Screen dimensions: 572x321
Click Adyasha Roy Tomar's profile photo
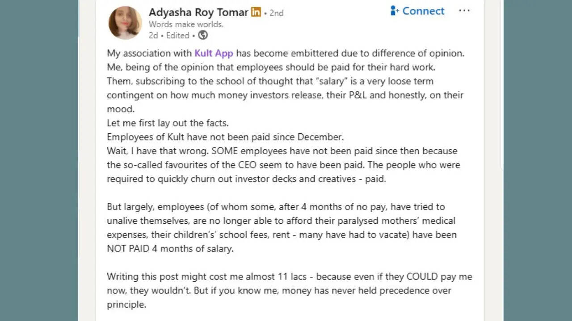click(125, 22)
